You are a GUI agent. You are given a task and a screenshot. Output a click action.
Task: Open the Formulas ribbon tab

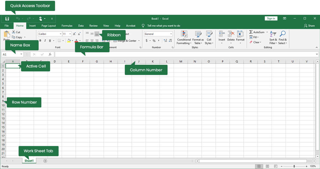(x=67, y=26)
